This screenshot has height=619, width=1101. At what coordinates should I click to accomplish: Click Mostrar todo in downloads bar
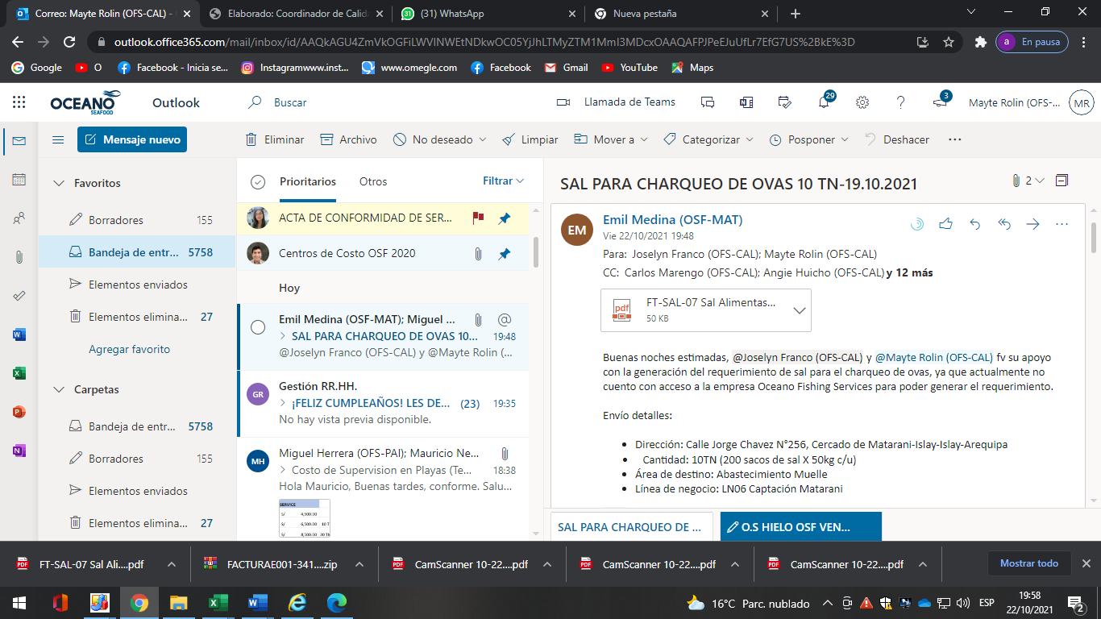1028,563
